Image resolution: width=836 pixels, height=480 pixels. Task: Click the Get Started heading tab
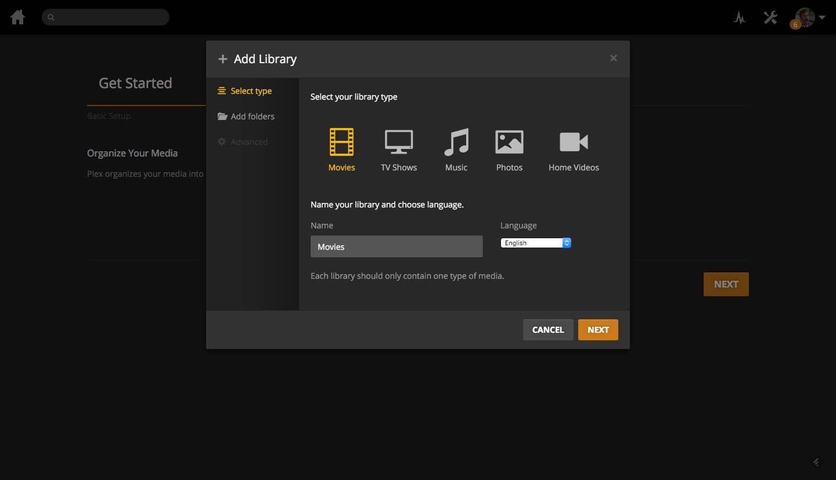point(135,83)
